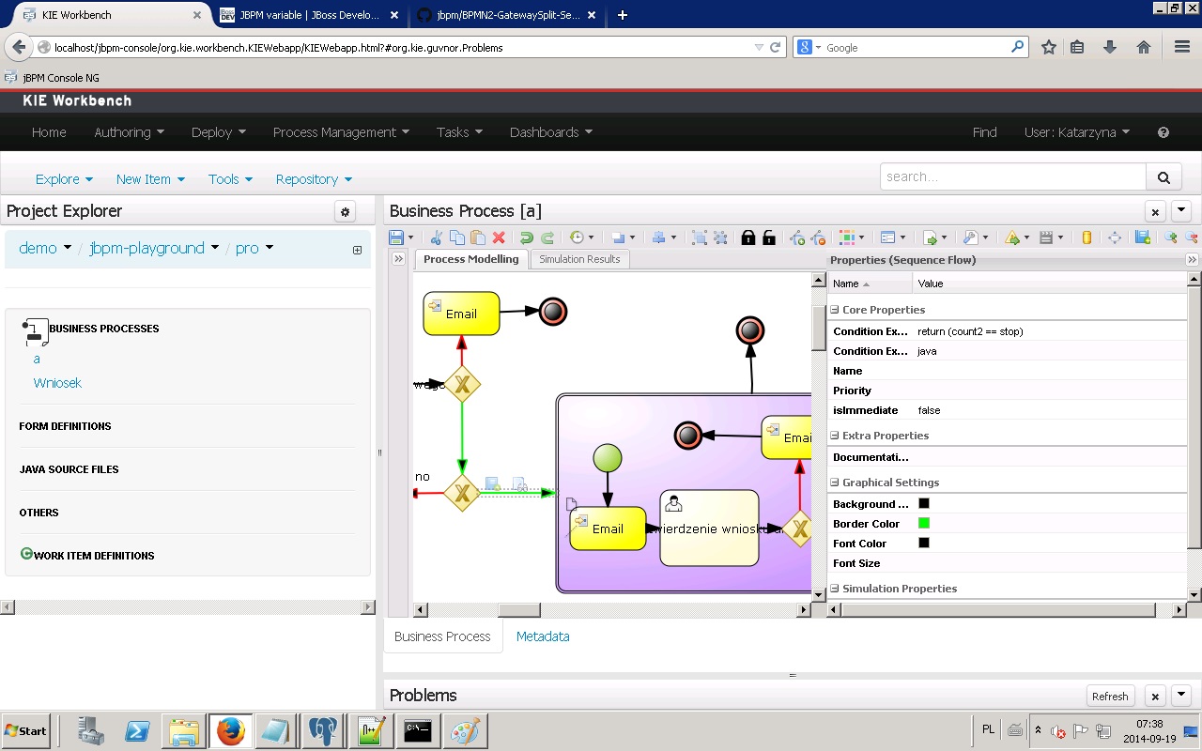This screenshot has width=1202, height=751.
Task: Click the bring-to-front ordering icon
Action: click(618, 238)
